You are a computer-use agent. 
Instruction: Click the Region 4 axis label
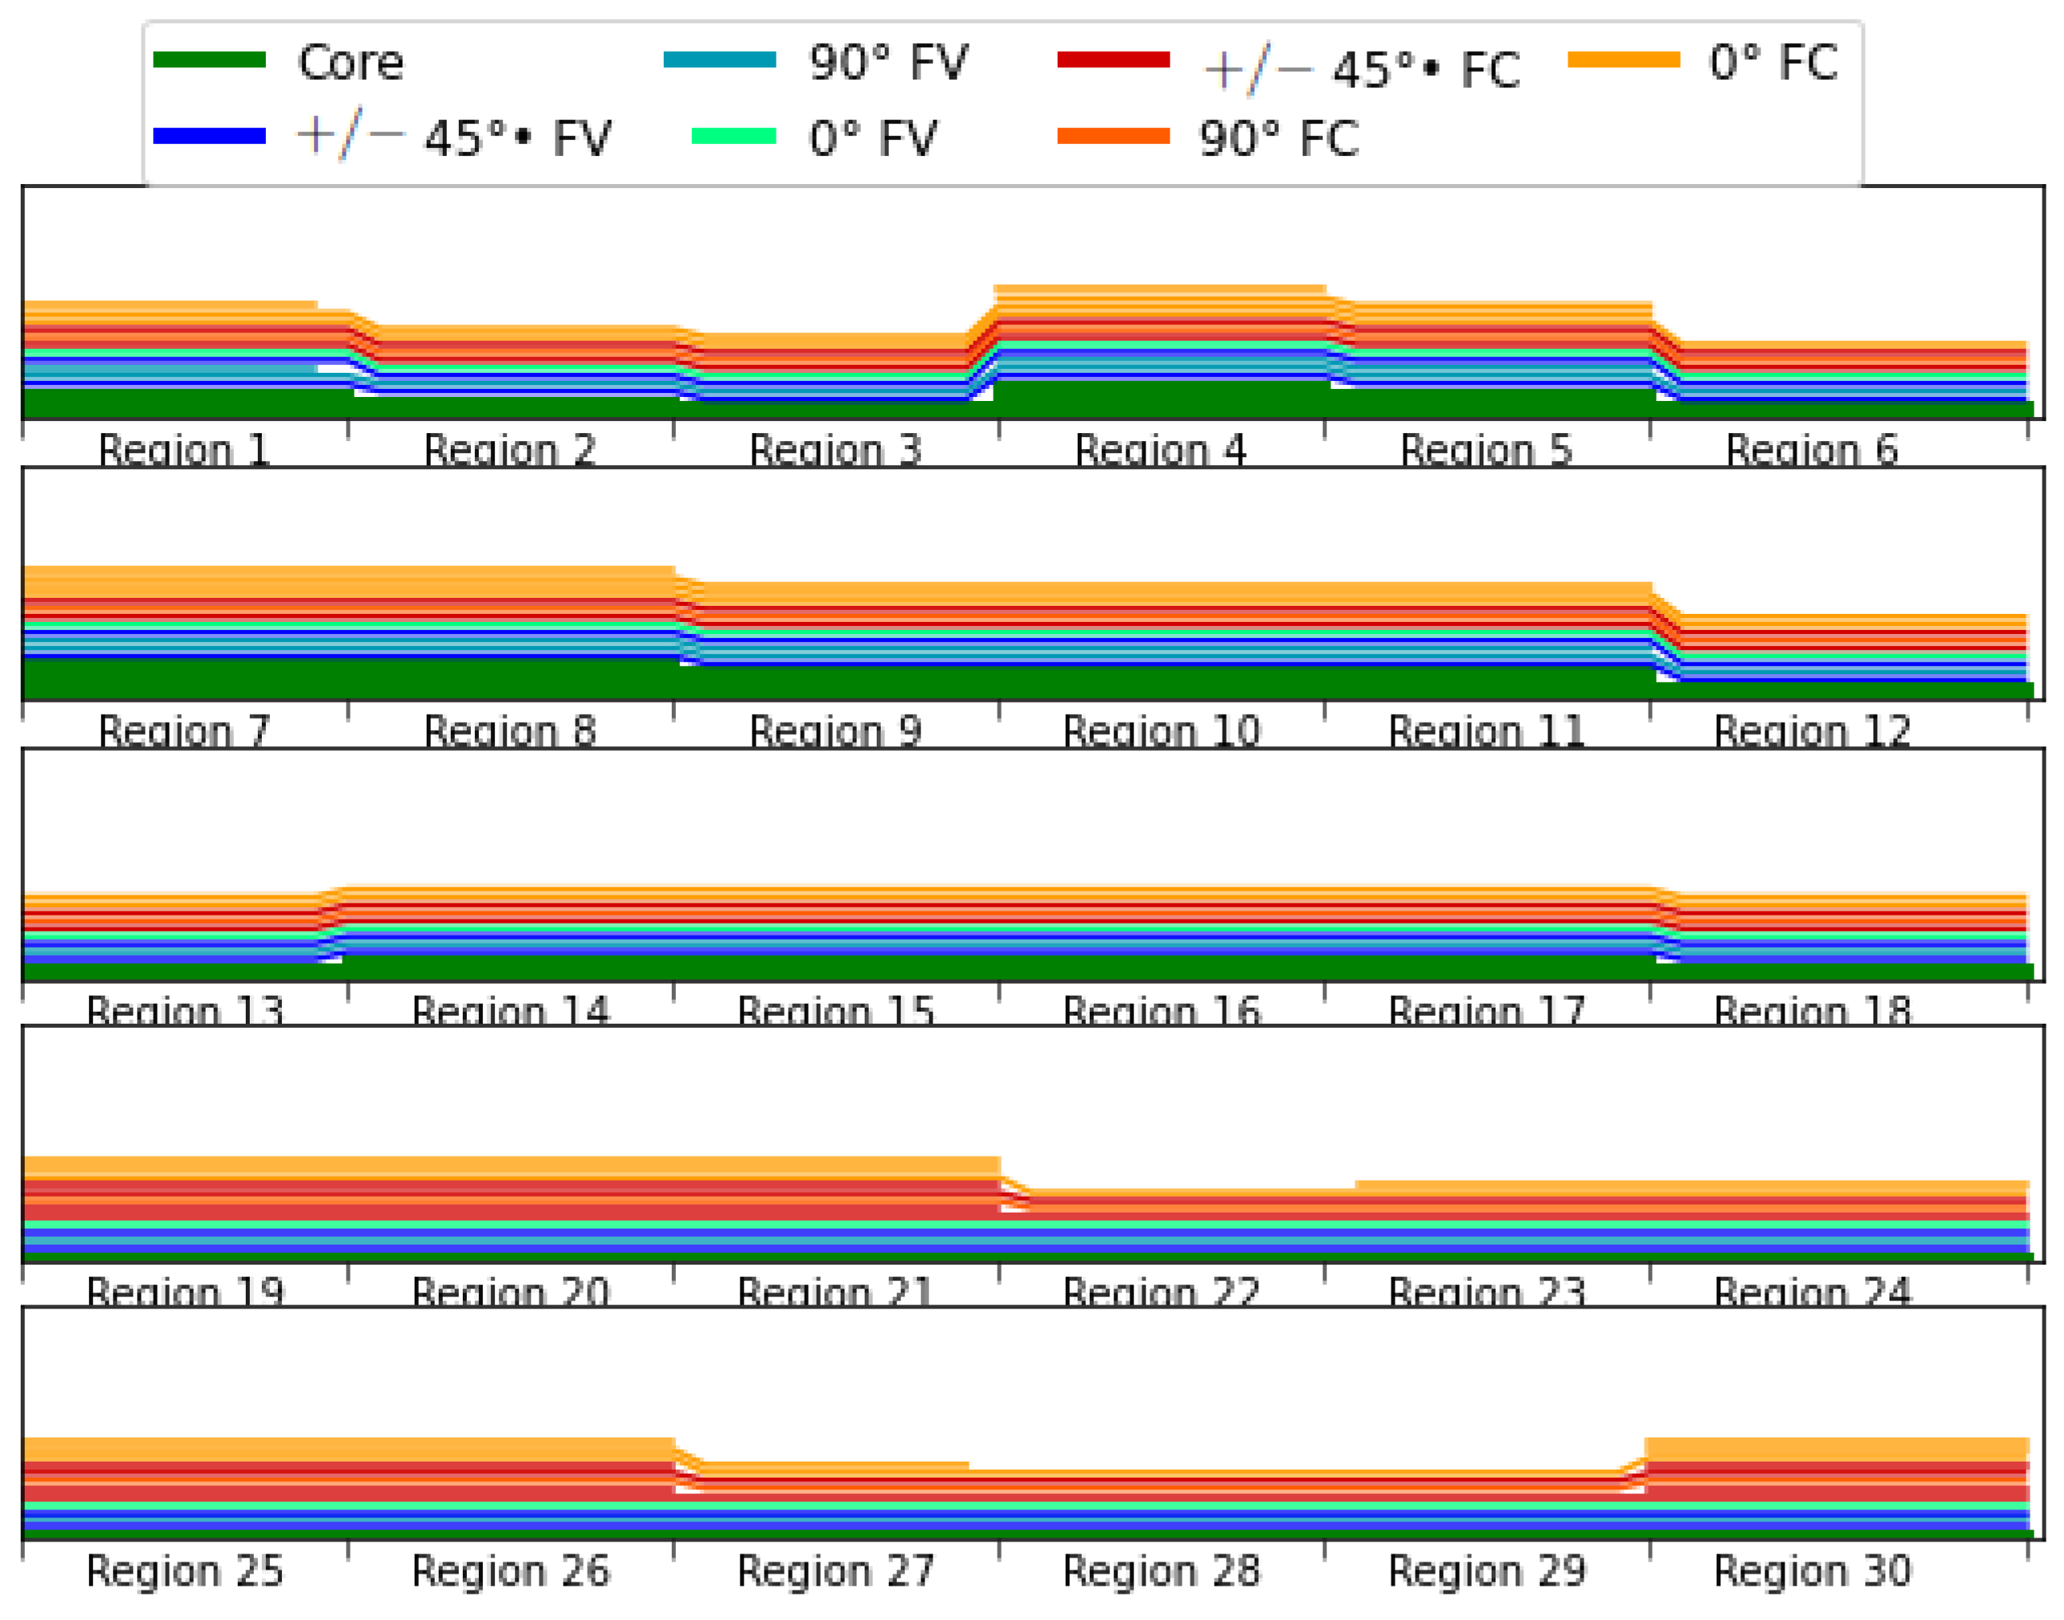1160,450
